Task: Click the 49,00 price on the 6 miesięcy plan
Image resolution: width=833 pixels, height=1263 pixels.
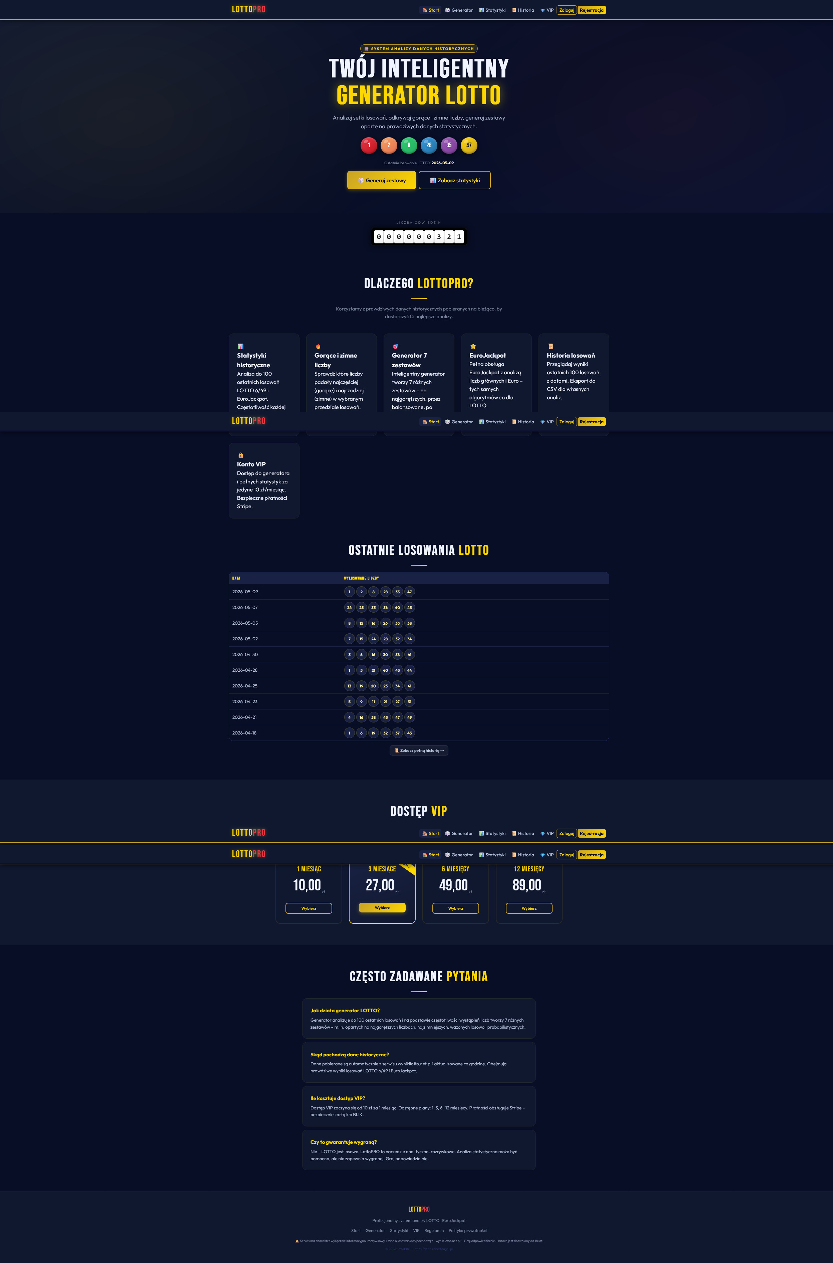Action: point(454,885)
